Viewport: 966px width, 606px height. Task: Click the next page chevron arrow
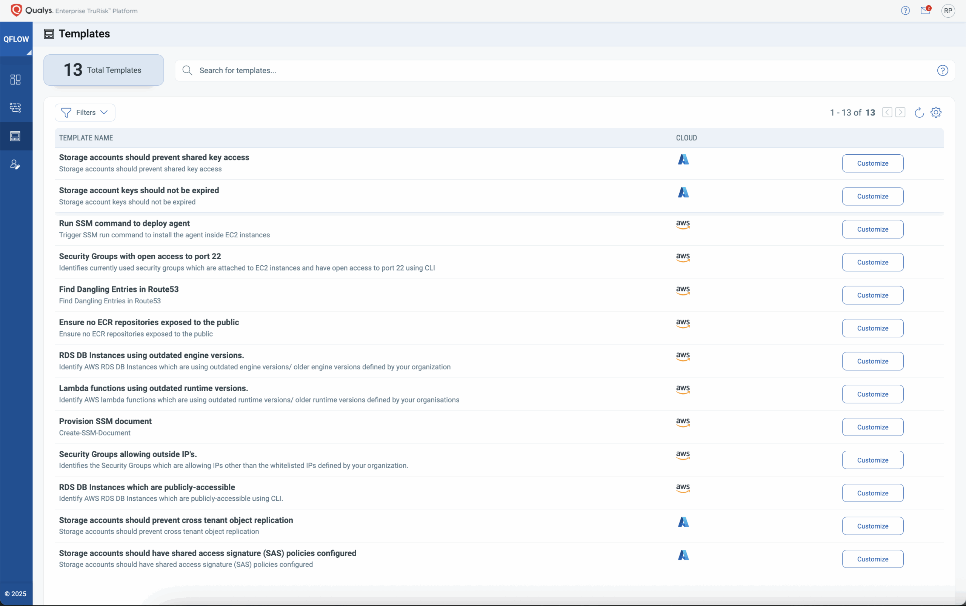point(901,112)
